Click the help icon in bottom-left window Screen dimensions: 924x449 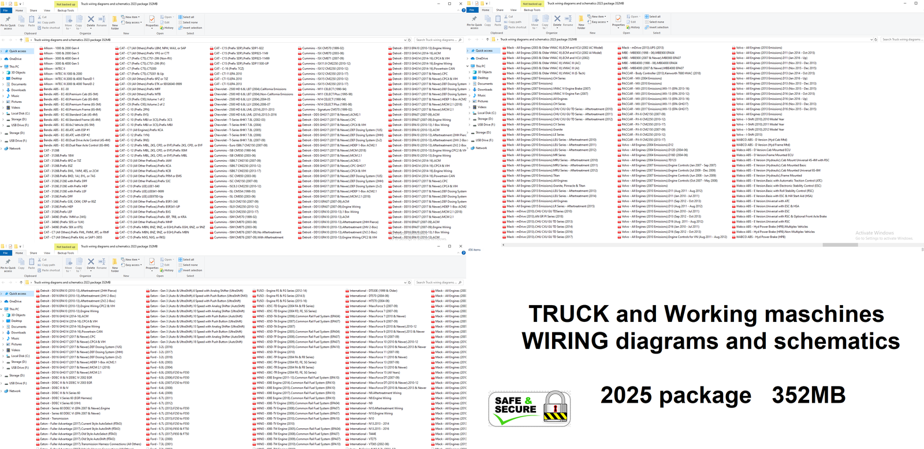(463, 253)
